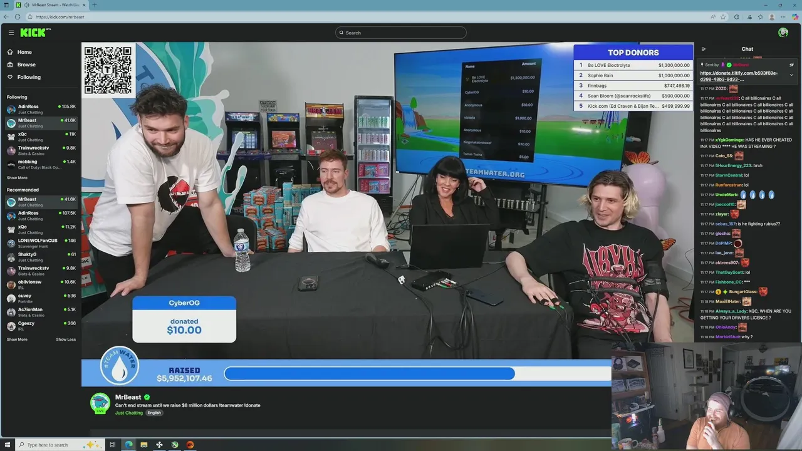
Task: Open mobbing channel in Following list
Action: [x=41, y=164]
